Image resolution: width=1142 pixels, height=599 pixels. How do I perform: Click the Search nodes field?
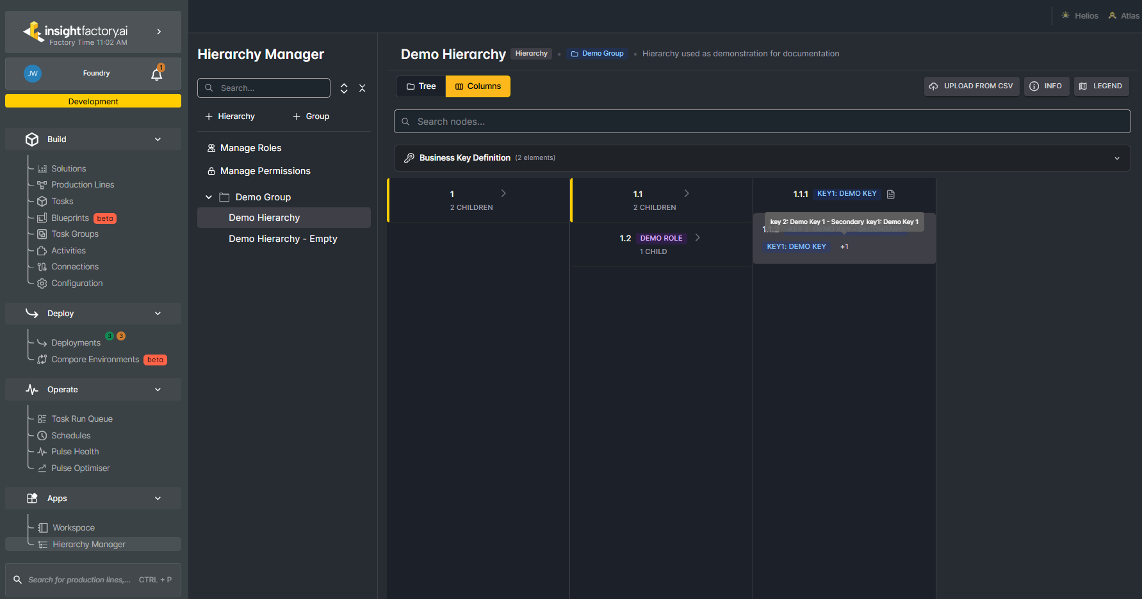[x=762, y=122]
